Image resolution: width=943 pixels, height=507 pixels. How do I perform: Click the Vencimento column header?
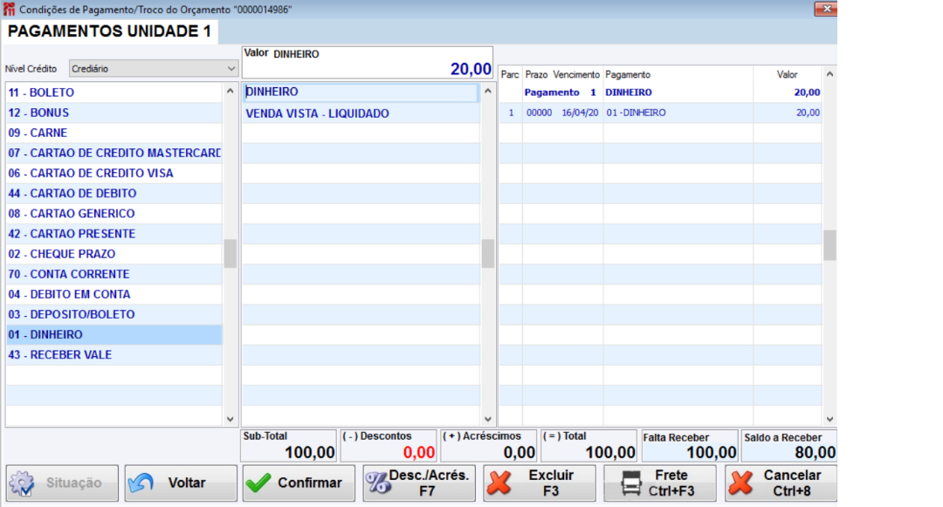(576, 74)
